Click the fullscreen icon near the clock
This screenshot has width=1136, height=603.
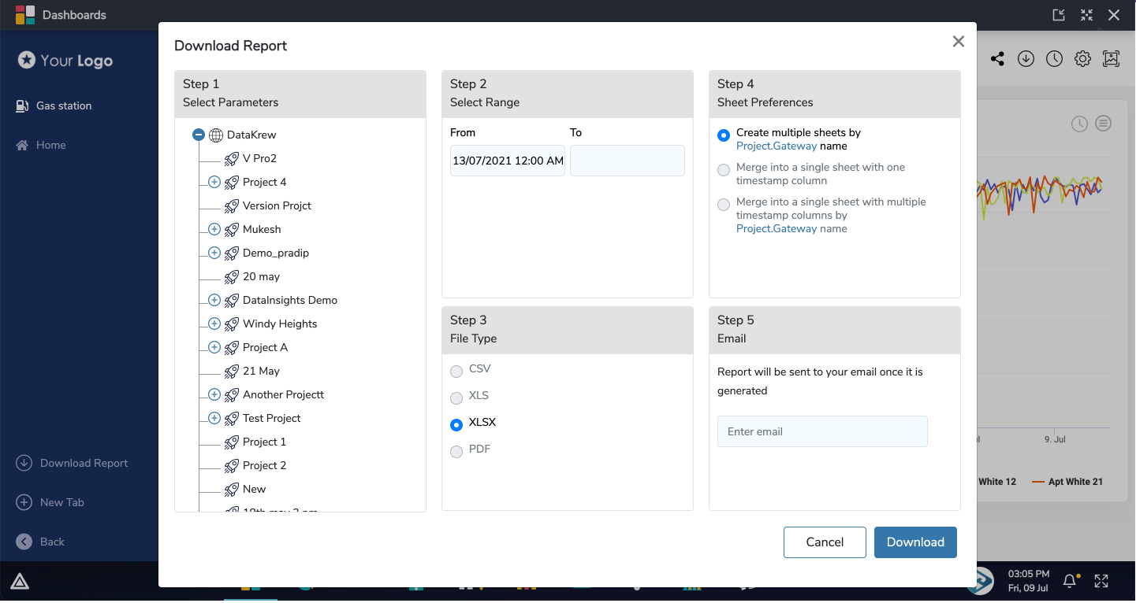tap(1101, 580)
